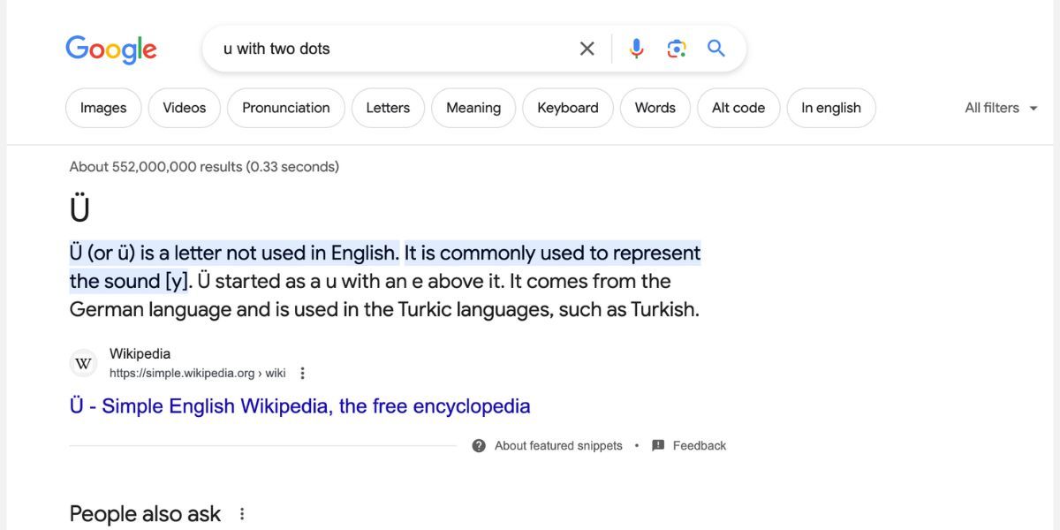Open the three-dot menu next to the Wikipedia result
Screen dimensions: 1060x530
click(301, 373)
